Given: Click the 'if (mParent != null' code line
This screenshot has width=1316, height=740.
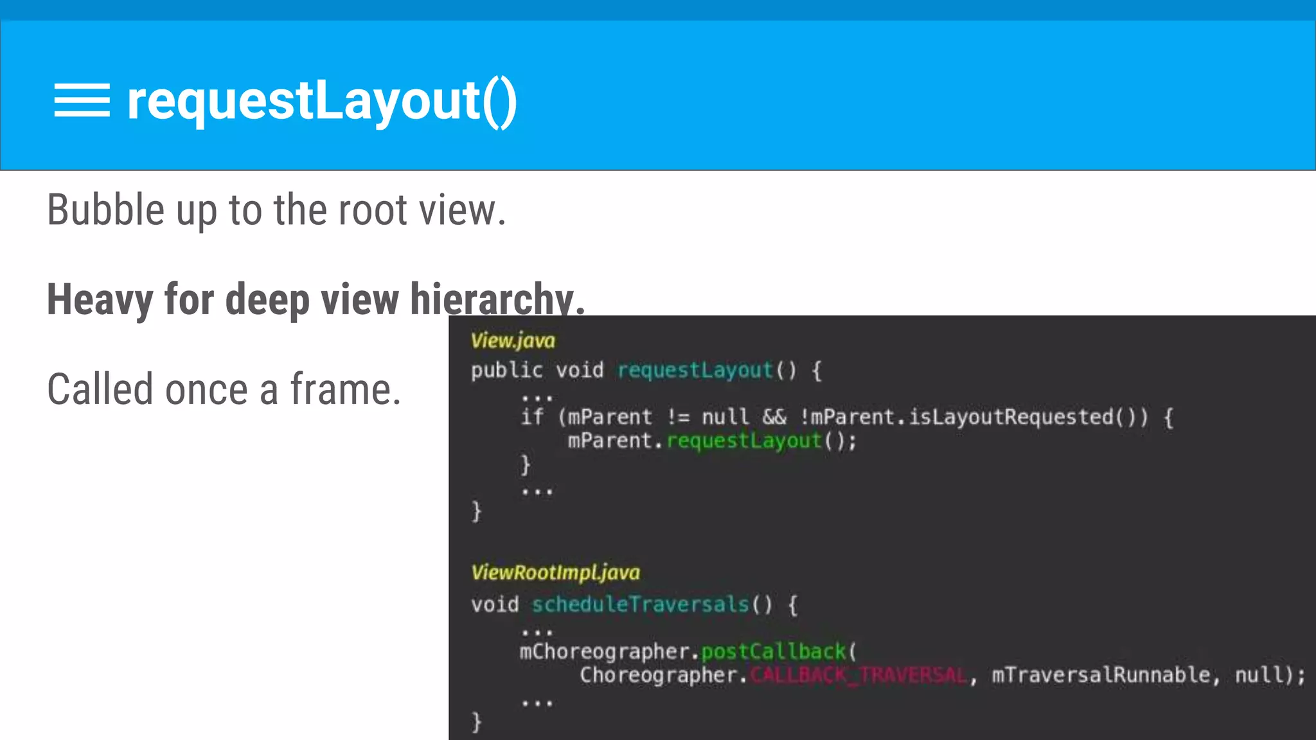Looking at the screenshot, I should coord(848,418).
